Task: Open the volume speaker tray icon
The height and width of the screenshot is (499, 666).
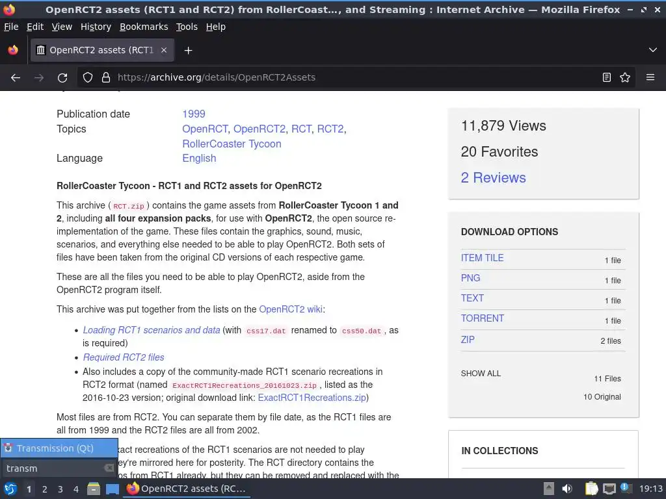Action: pyautogui.click(x=567, y=489)
